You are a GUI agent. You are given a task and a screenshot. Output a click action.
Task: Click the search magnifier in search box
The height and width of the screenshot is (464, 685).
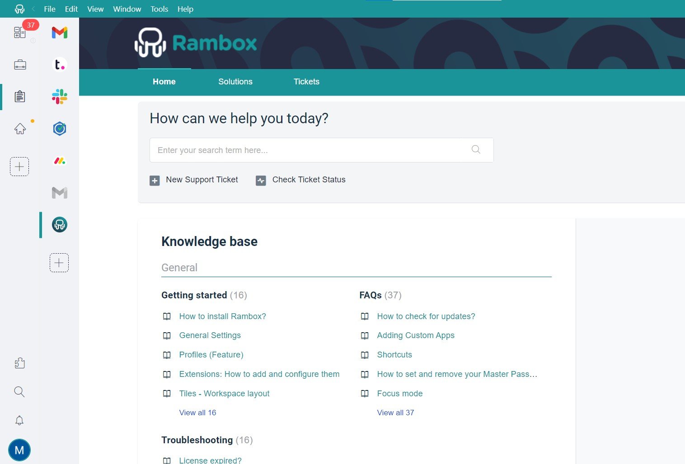pyautogui.click(x=476, y=150)
